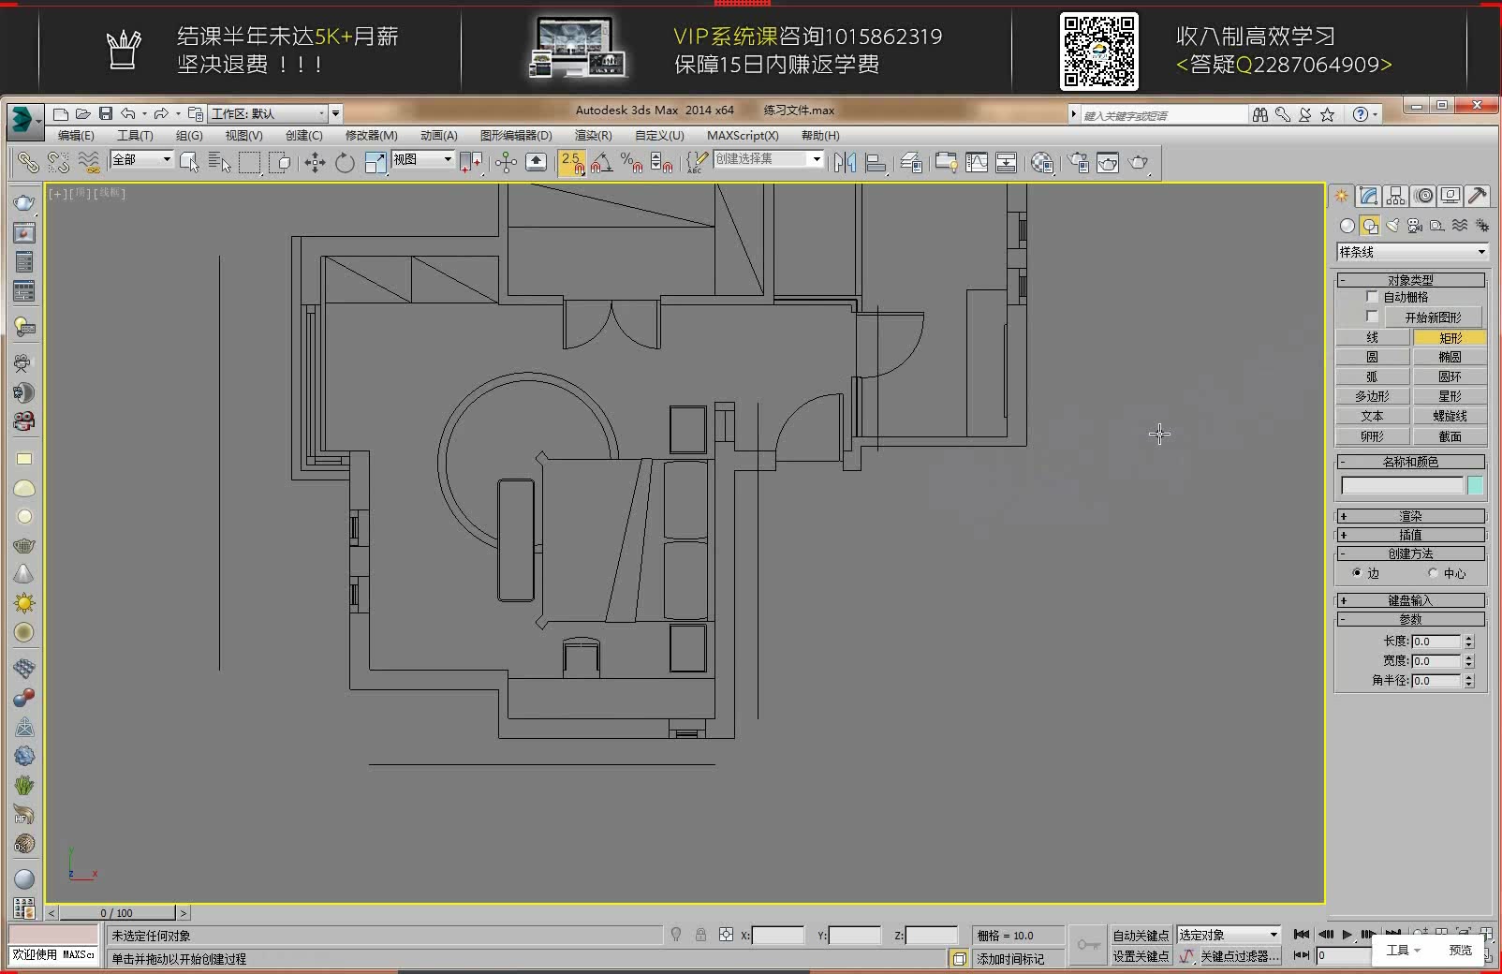Select the Shapes category in the Create panel
The image size is (1502, 974).
(1369, 225)
